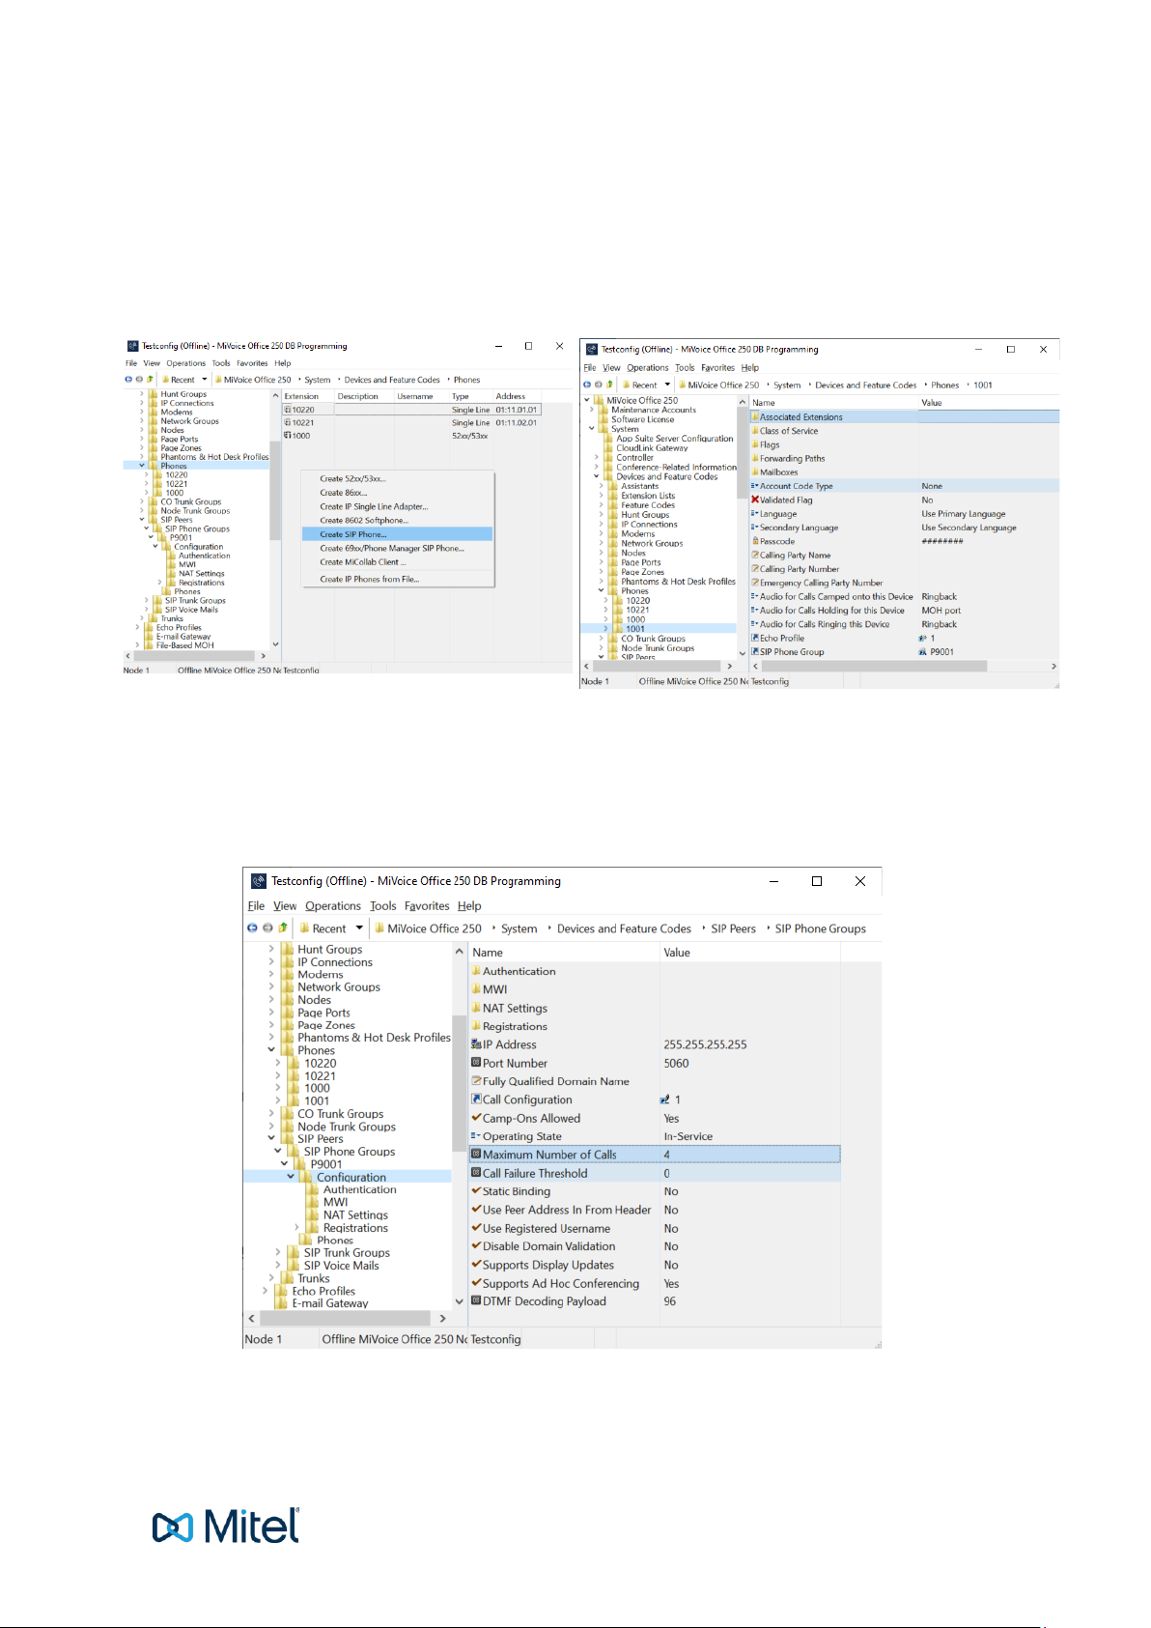Select the Emergency Calling Party Number row
This screenshot has height=1628, width=1151.
(x=904, y=583)
